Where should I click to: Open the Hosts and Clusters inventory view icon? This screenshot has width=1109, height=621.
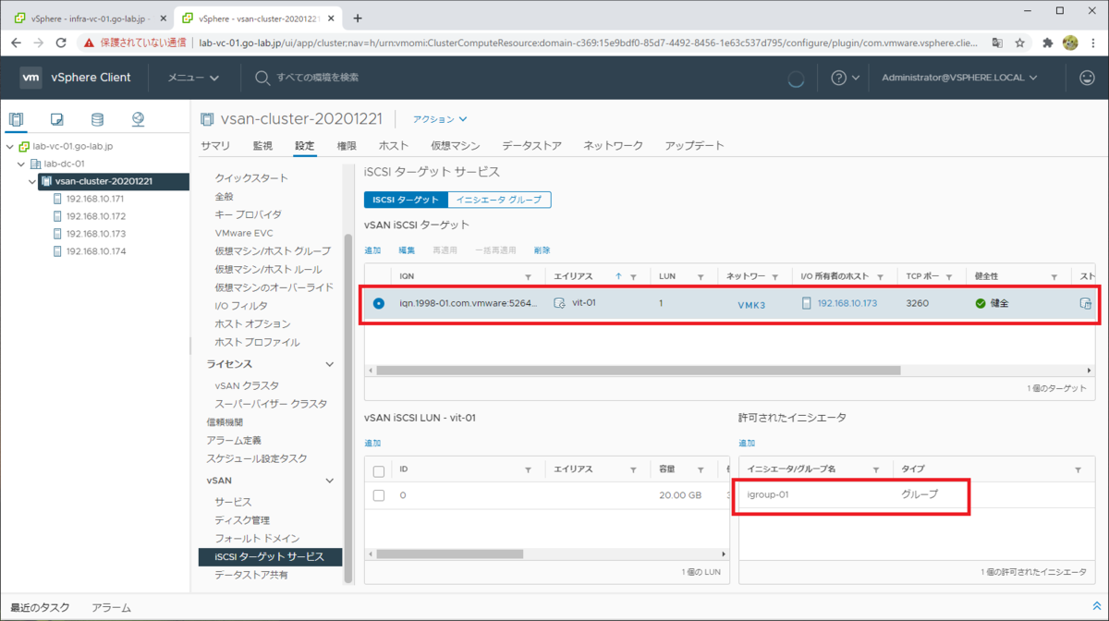16,119
